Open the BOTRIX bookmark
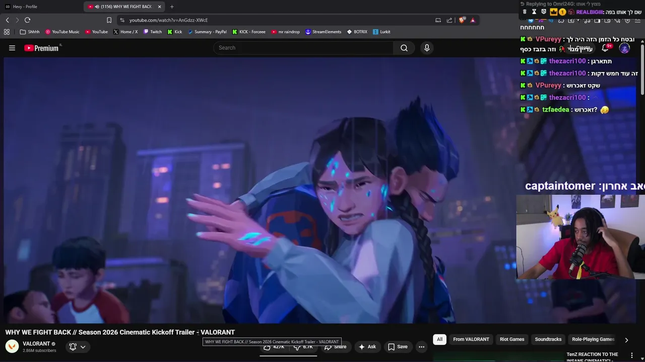645x362 pixels. (357, 32)
